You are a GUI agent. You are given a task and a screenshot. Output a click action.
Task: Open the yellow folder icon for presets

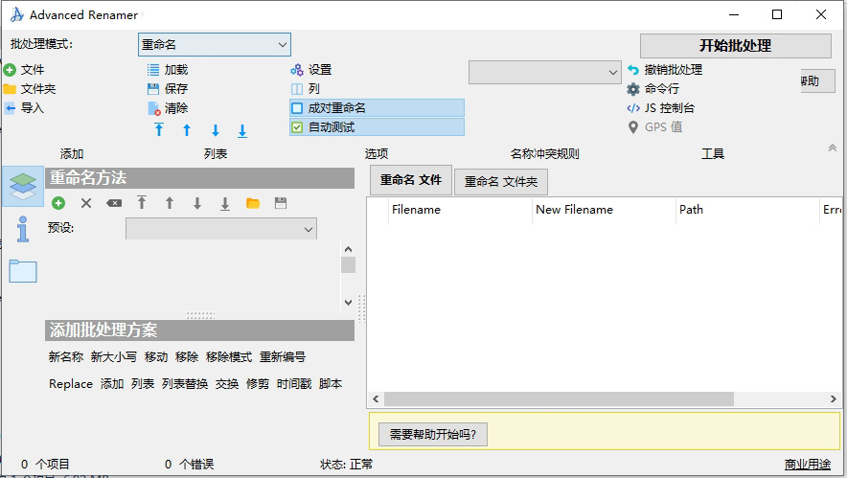[x=253, y=203]
